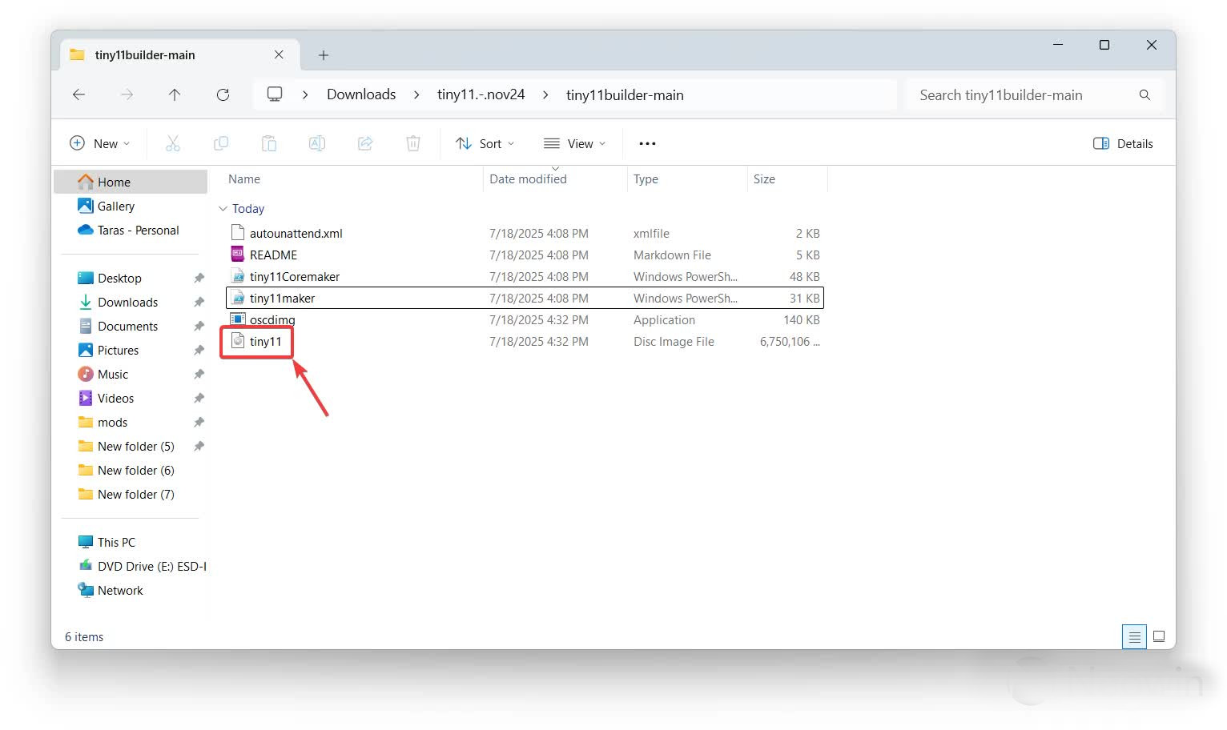Click the Rename icon in toolbar
The width and height of the screenshot is (1227, 730).
[x=317, y=143]
